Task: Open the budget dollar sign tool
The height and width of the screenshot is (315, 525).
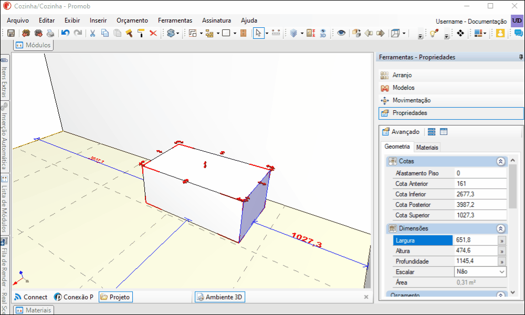Action: (x=171, y=33)
